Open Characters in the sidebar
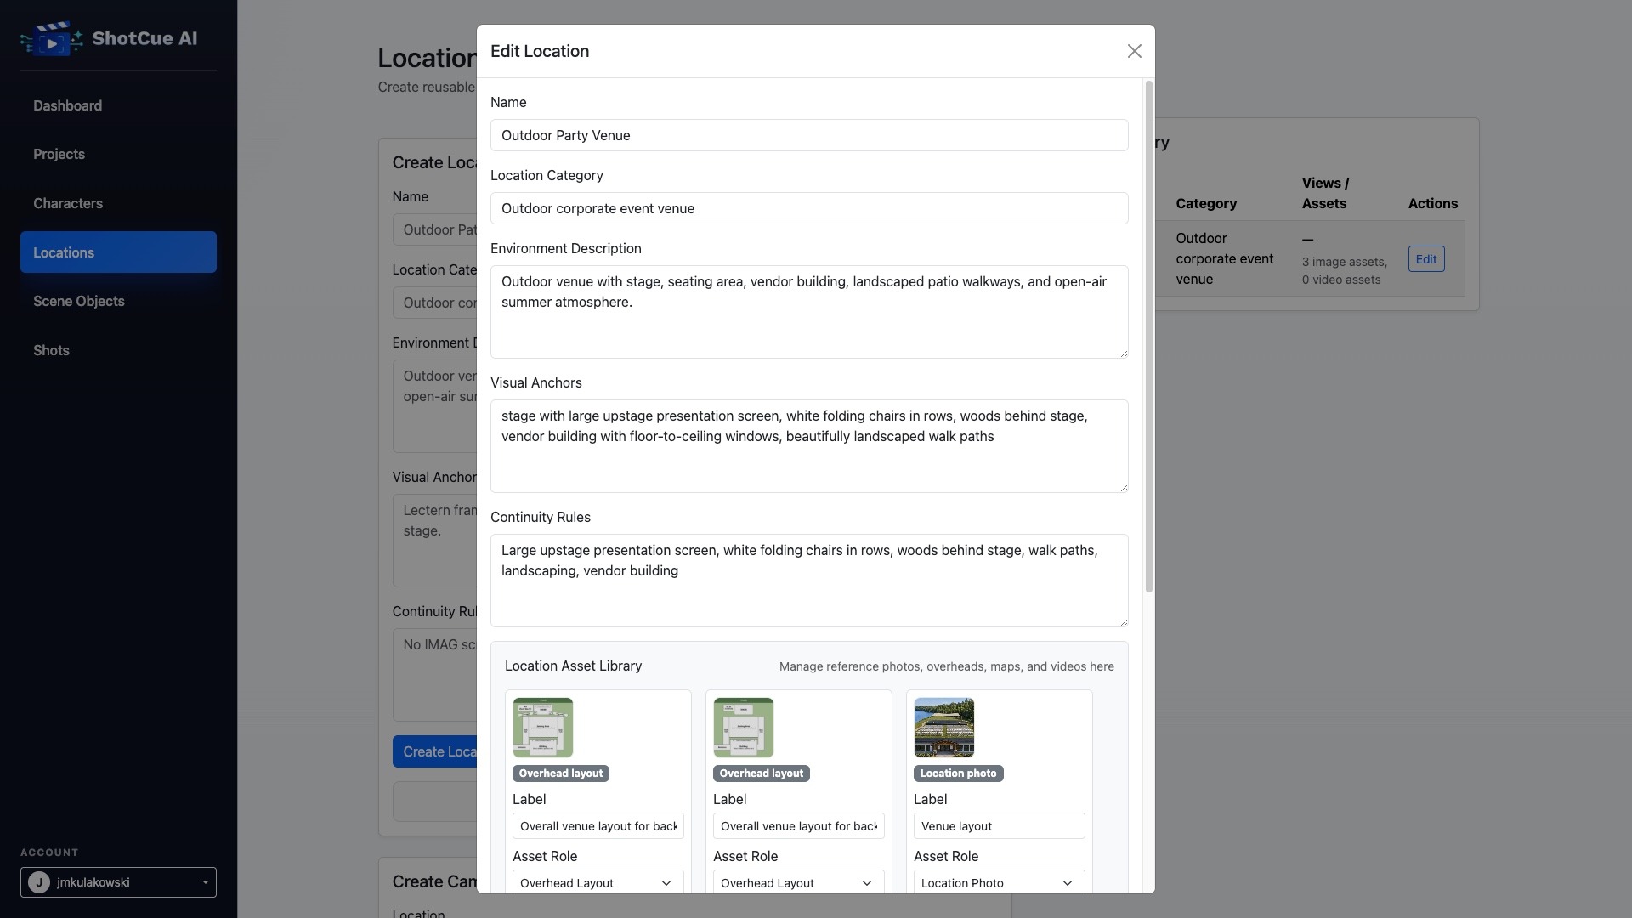This screenshot has height=918, width=1632. click(118, 203)
